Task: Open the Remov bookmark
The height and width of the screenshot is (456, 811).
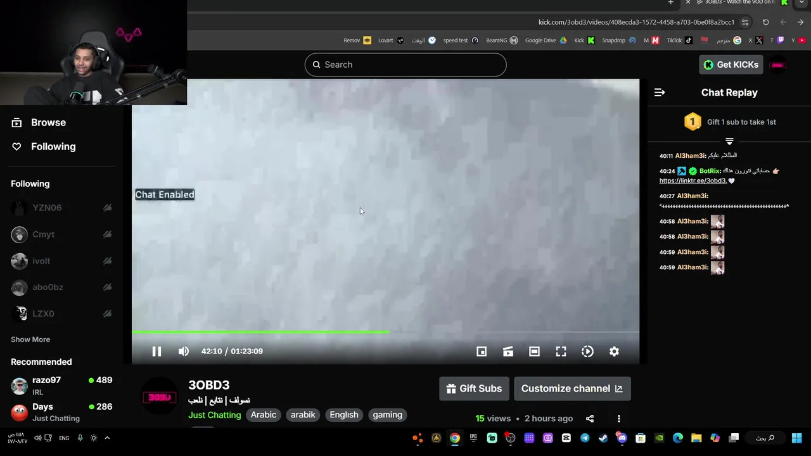Action: [x=357, y=41]
